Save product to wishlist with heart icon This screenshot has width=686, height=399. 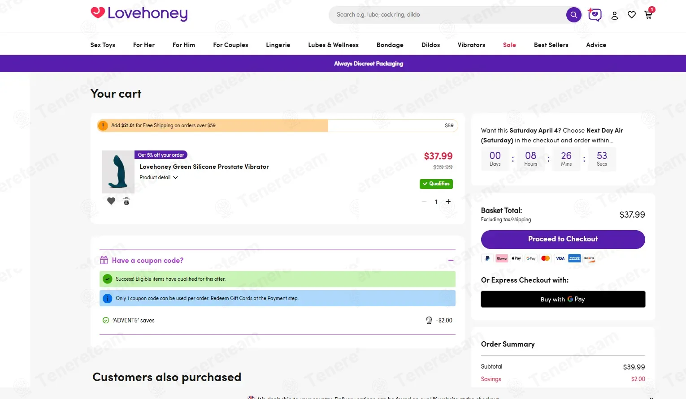click(111, 201)
